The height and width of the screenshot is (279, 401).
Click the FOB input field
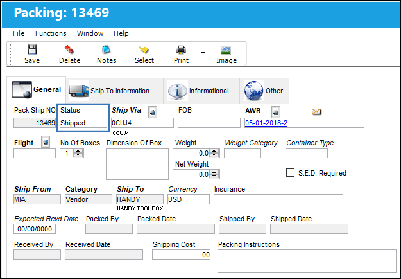(209, 123)
